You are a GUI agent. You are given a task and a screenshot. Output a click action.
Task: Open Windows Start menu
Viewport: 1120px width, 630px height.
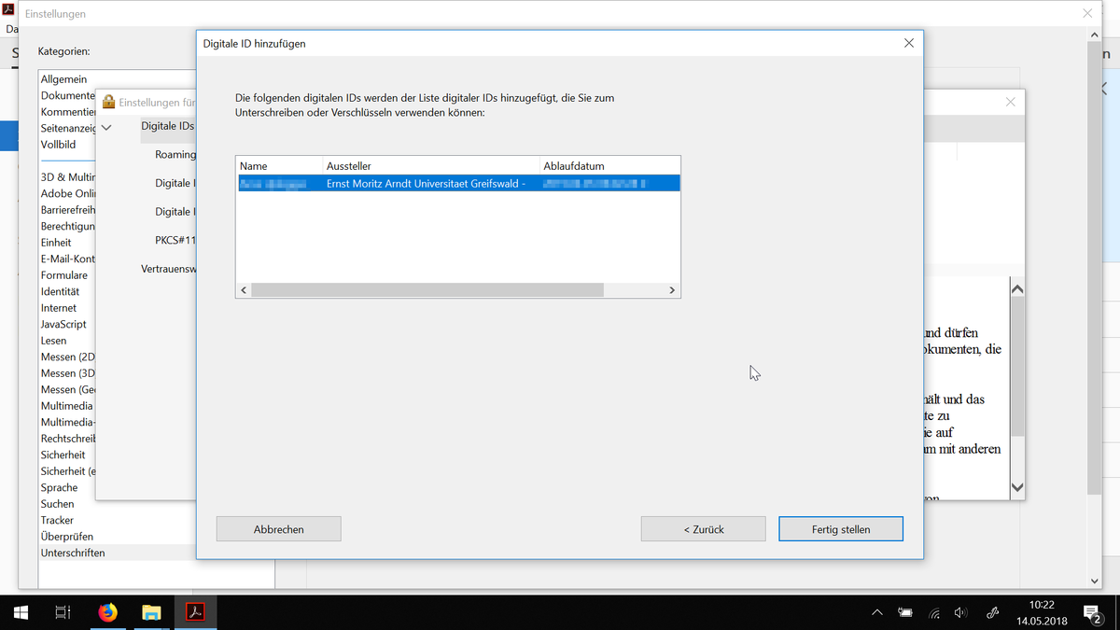click(21, 612)
